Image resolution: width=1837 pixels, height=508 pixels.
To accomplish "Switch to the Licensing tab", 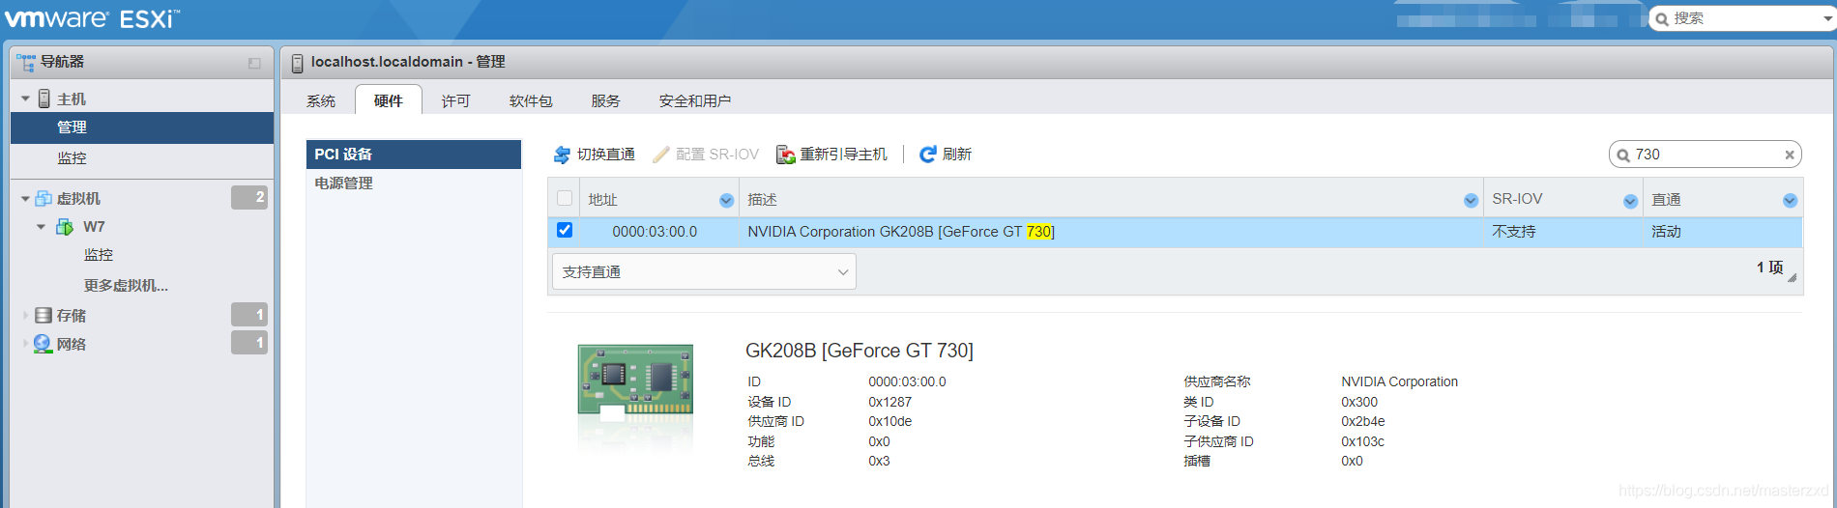I will (455, 100).
